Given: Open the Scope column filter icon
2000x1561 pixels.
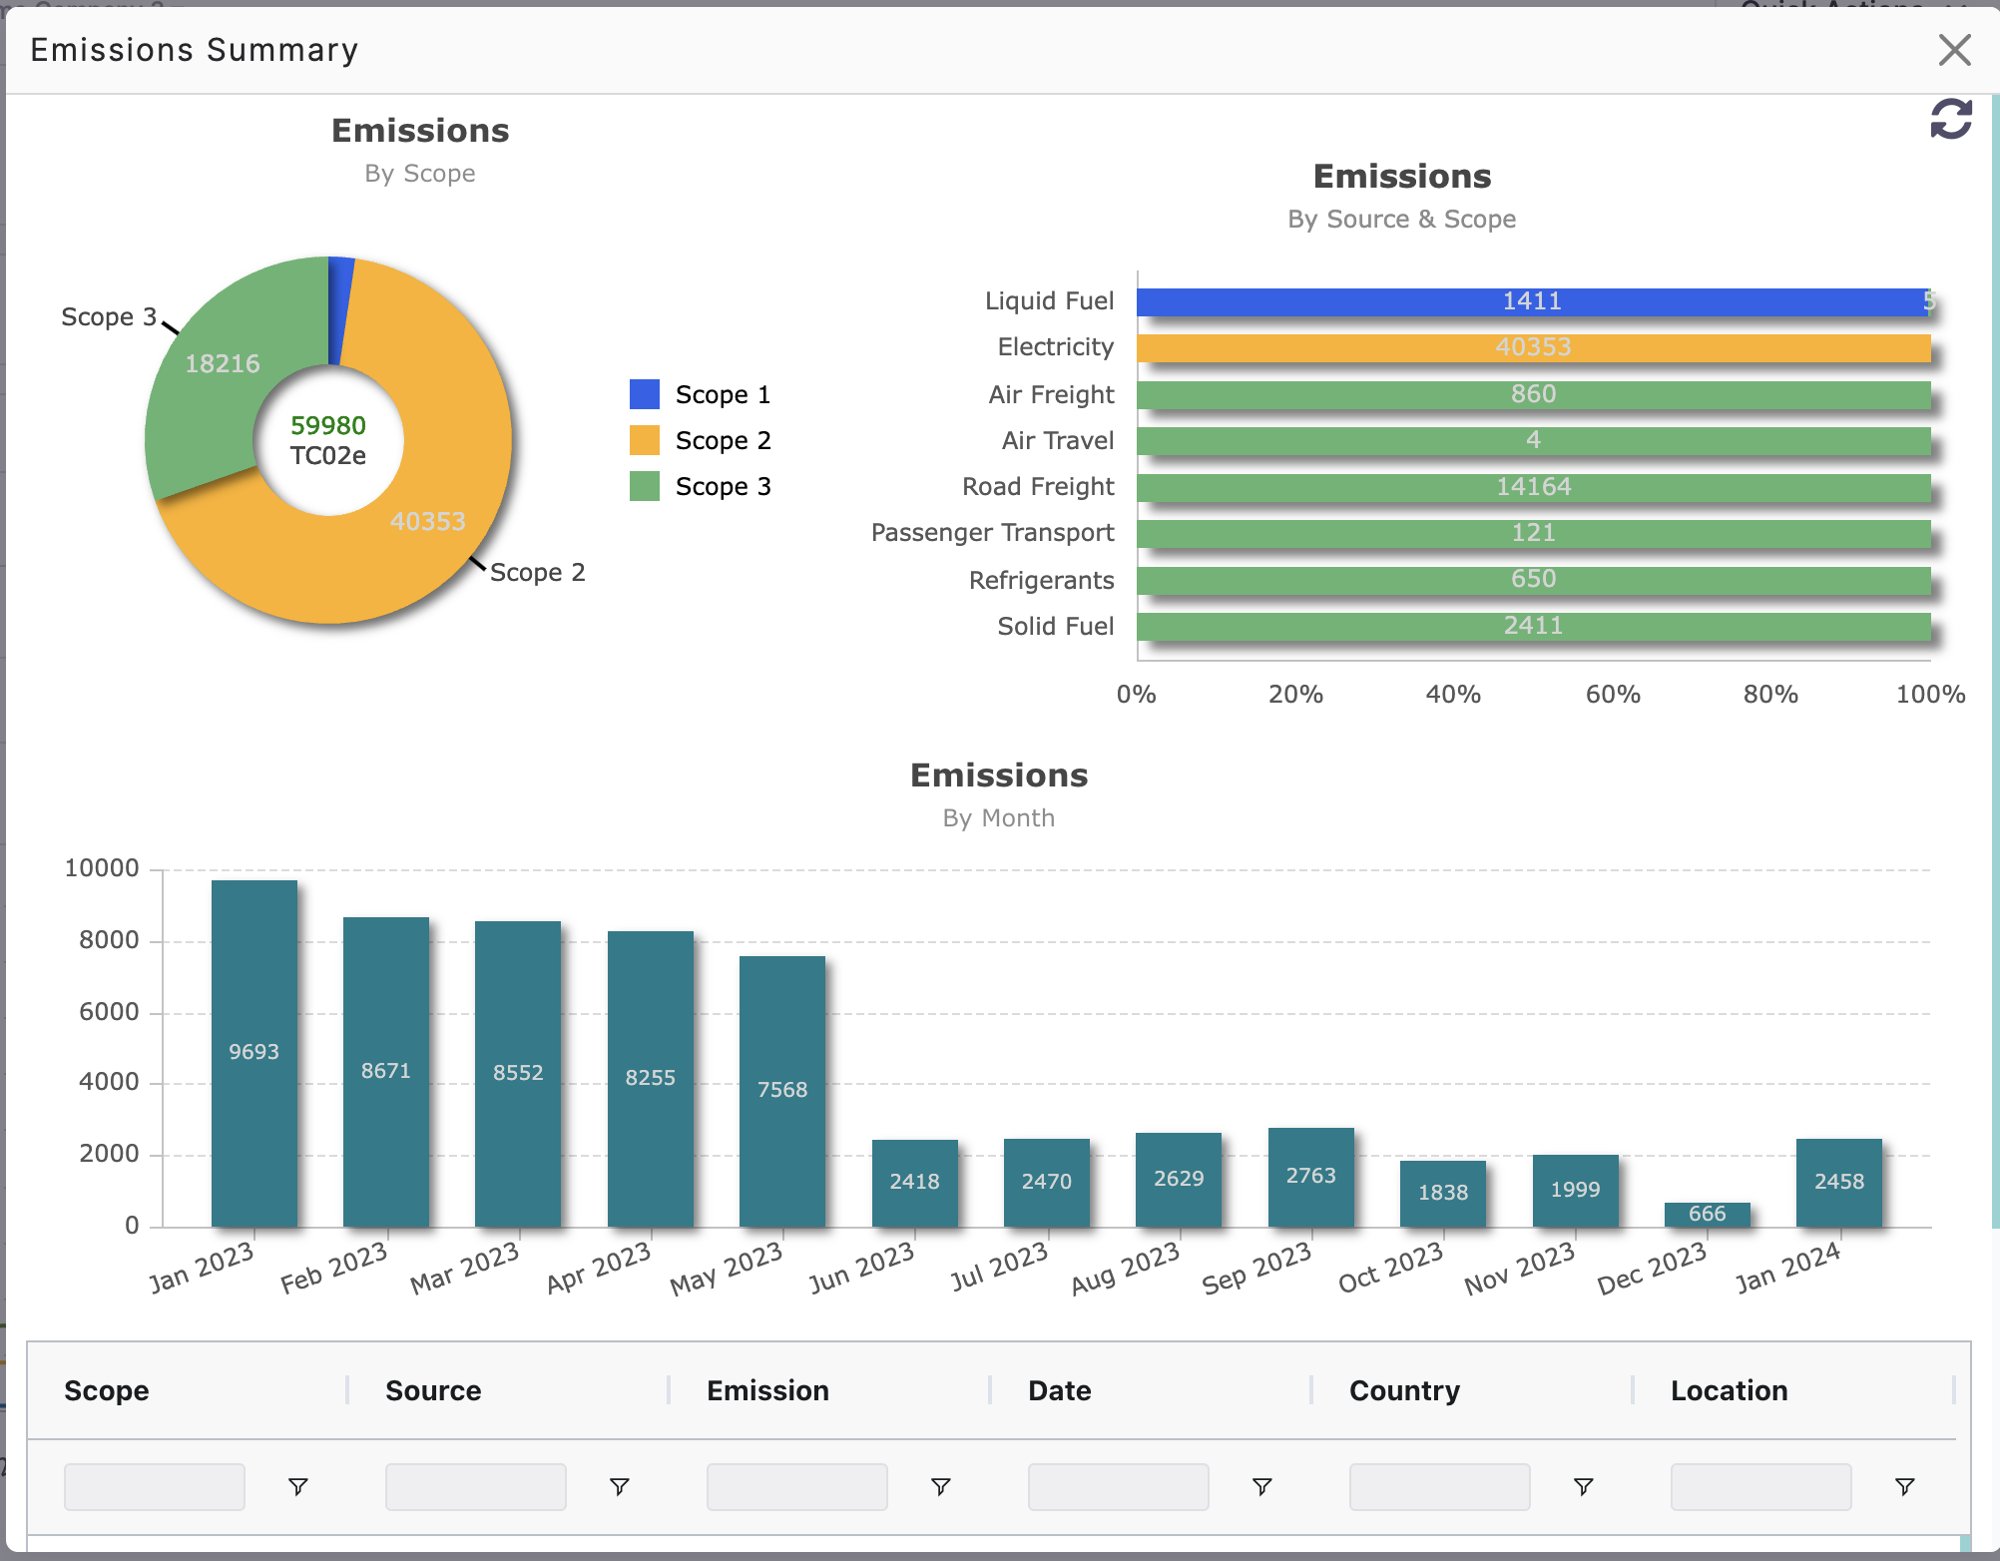Looking at the screenshot, I should pyautogui.click(x=297, y=1487).
